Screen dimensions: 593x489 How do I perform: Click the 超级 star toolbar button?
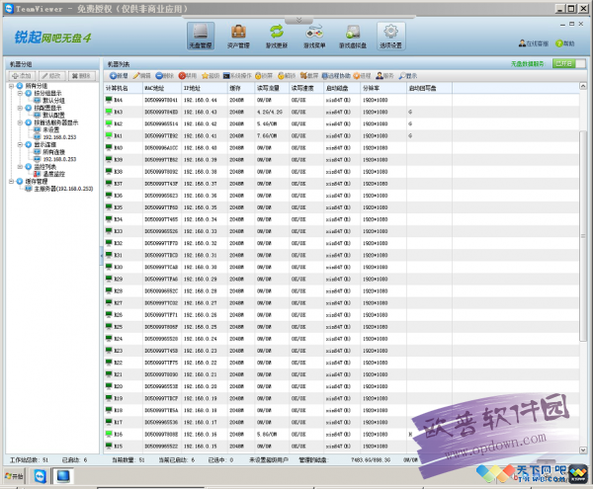[211, 76]
